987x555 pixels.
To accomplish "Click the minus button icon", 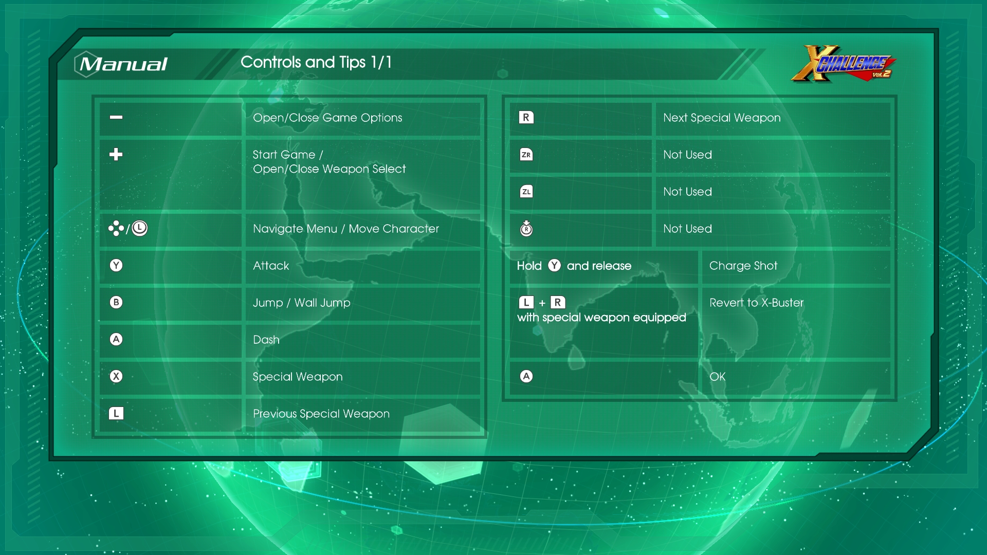I will click(x=116, y=117).
